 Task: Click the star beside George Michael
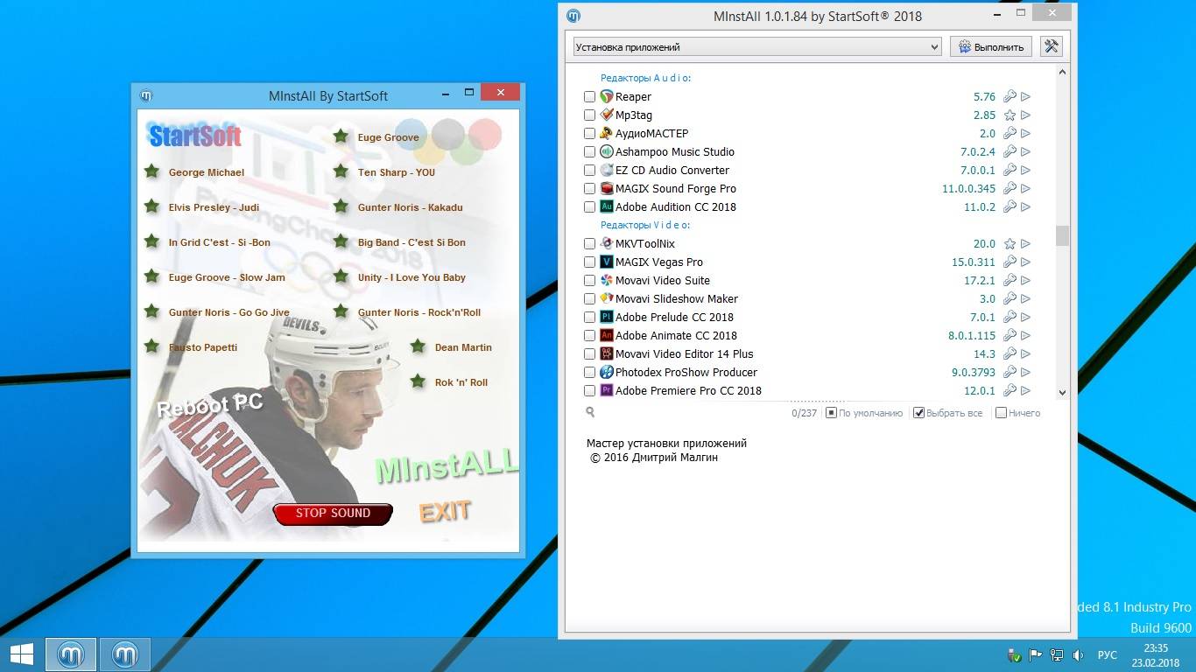point(151,171)
